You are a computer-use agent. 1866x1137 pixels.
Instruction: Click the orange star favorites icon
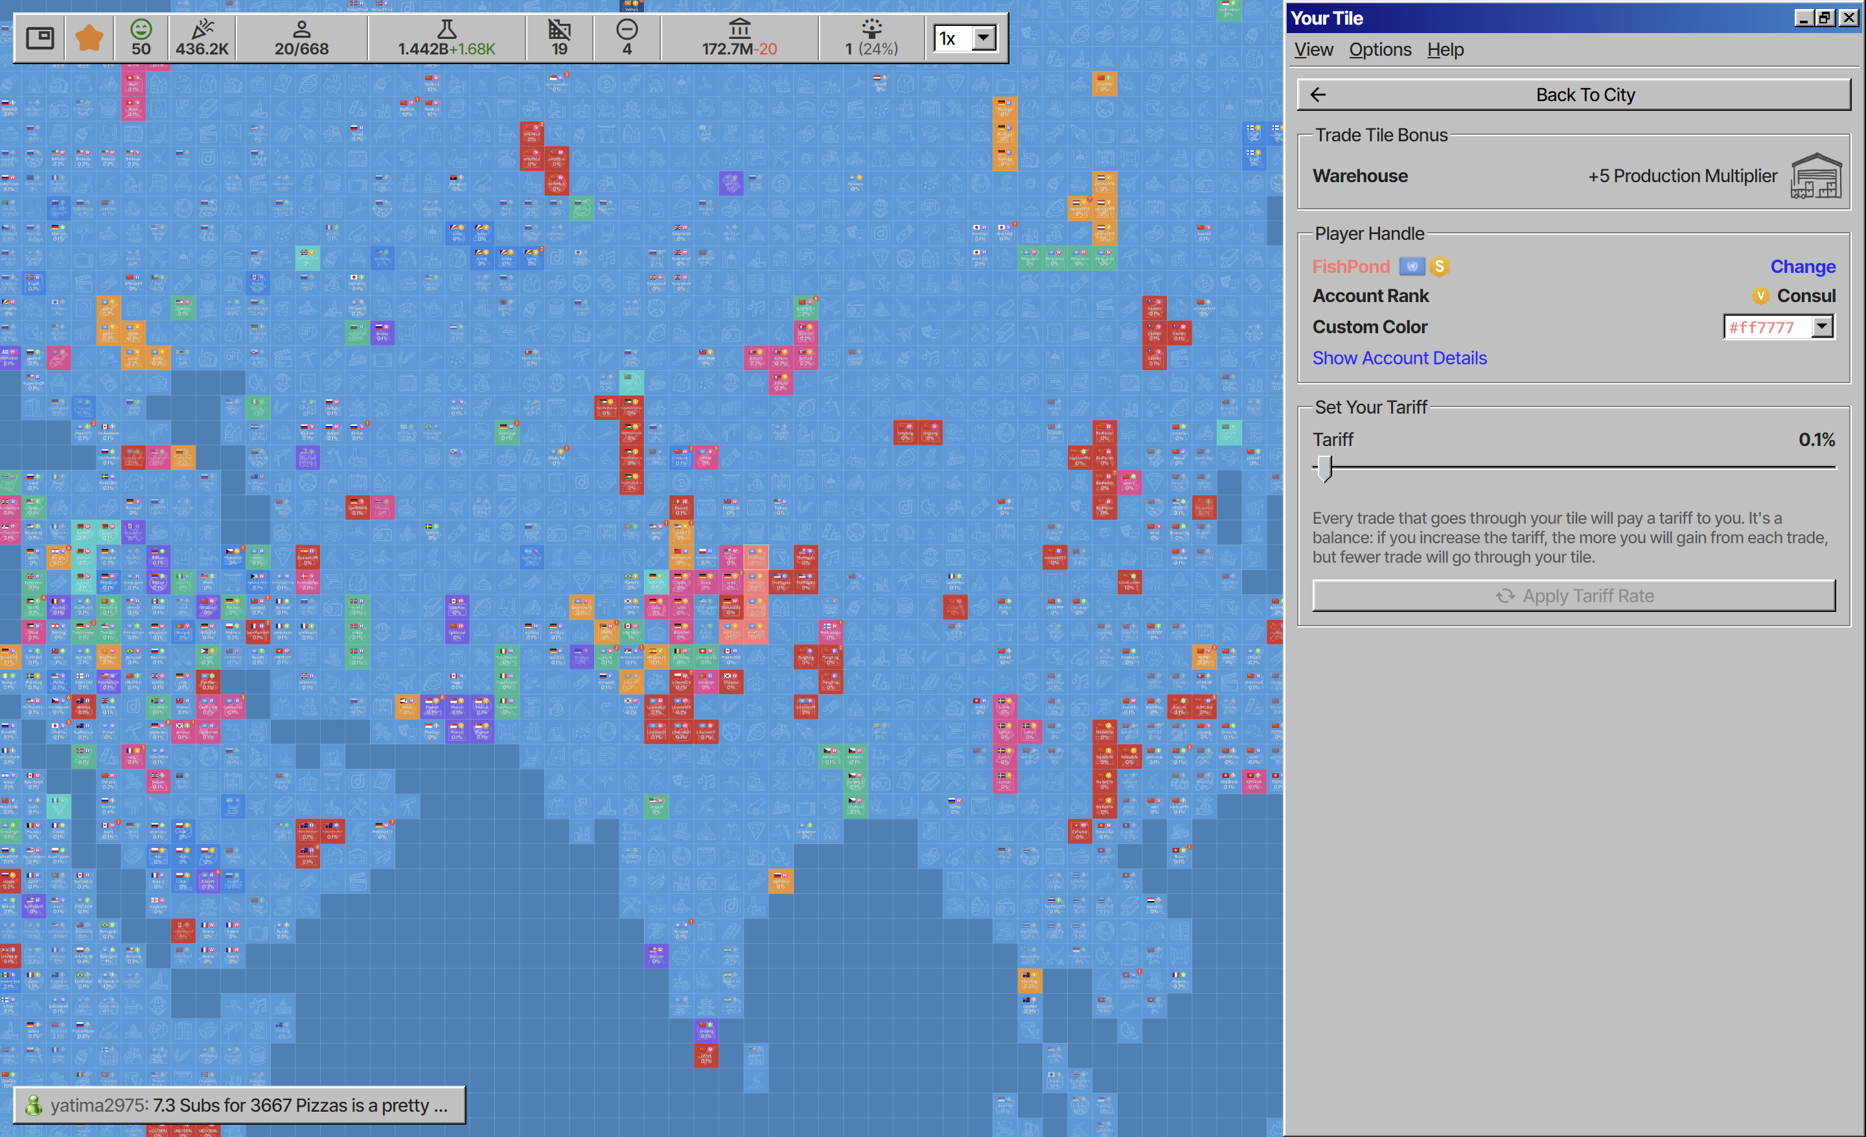(x=89, y=38)
